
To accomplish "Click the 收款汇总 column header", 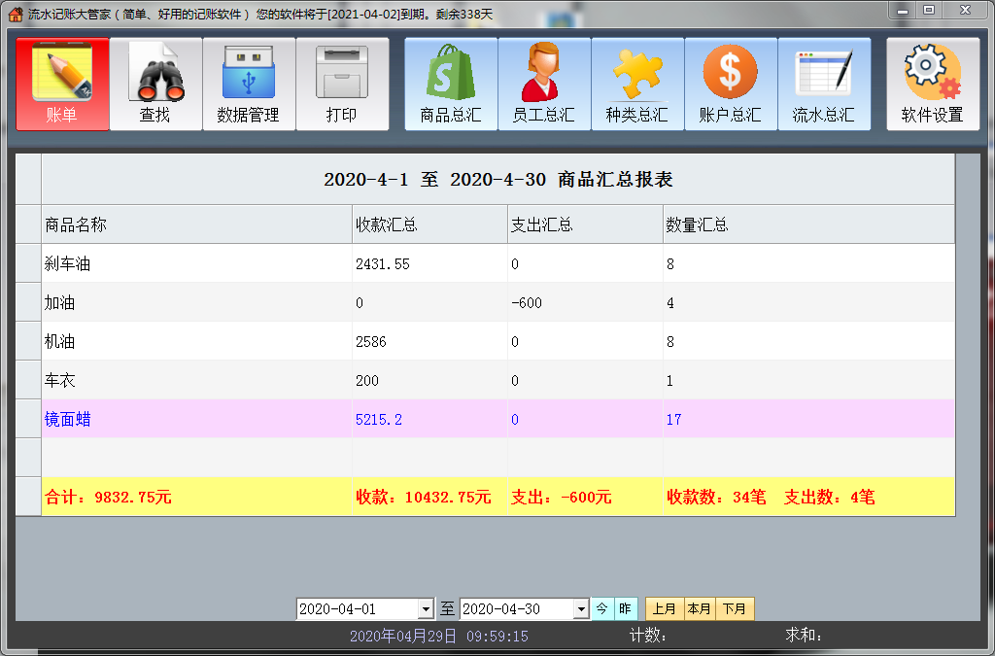I will click(x=429, y=224).
